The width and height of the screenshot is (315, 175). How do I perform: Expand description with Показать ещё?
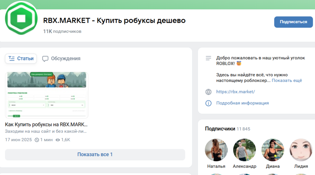(x=287, y=80)
